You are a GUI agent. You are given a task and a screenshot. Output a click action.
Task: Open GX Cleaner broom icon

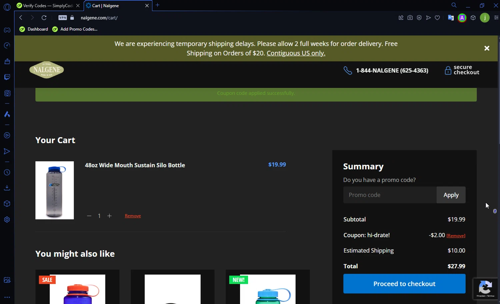[x=7, y=61]
